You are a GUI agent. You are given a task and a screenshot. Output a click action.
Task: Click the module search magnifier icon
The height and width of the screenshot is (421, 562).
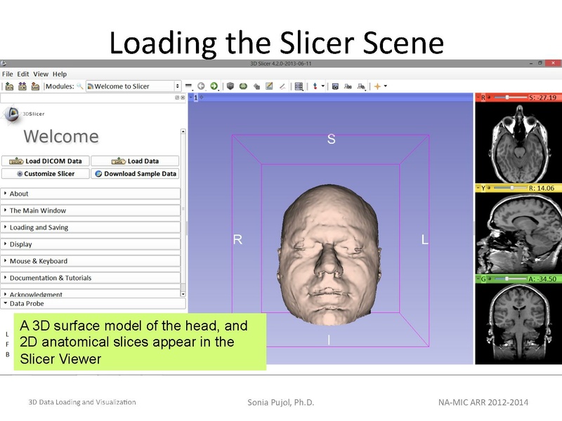pyautogui.click(x=80, y=86)
